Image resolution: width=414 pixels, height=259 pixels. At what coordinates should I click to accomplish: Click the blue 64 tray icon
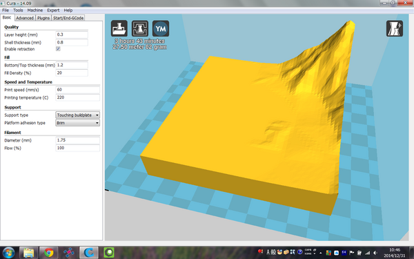pyautogui.click(x=344, y=253)
